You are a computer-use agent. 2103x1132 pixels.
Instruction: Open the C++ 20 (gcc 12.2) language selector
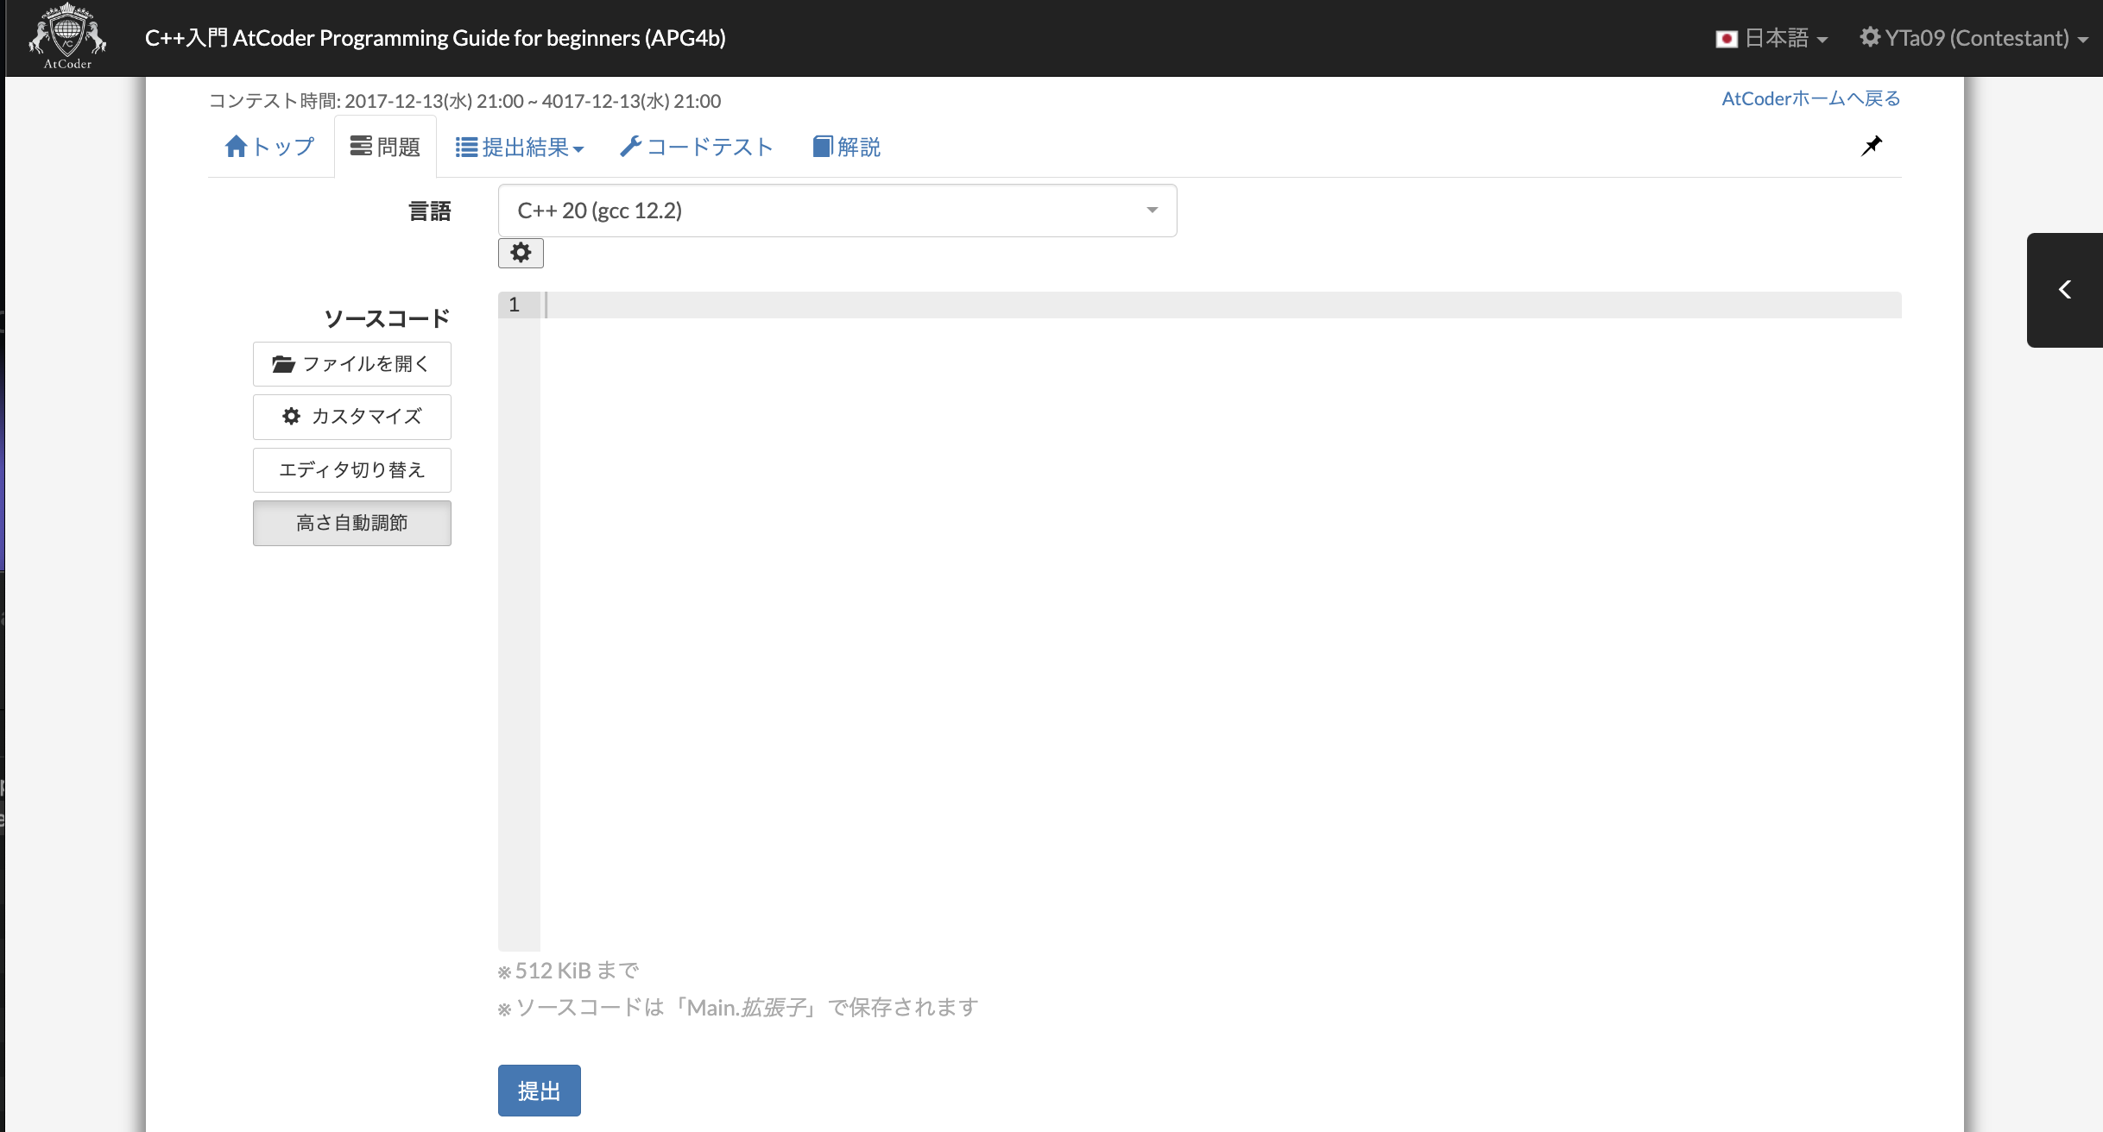click(837, 211)
